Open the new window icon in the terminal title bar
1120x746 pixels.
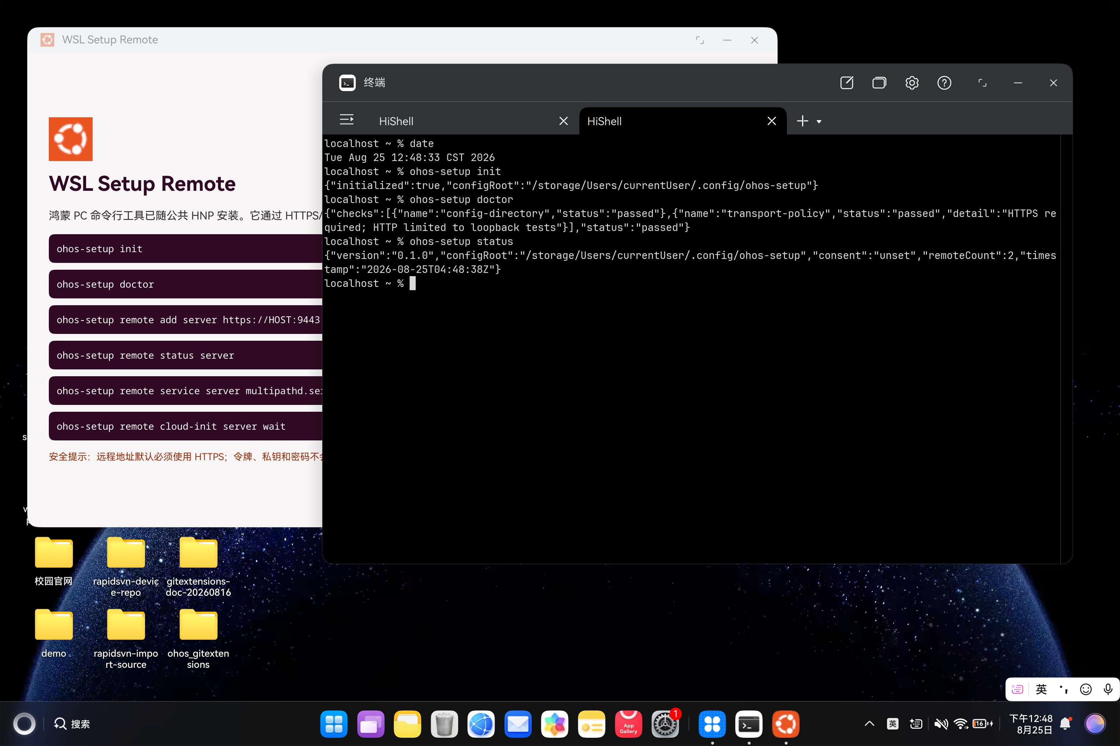(x=847, y=83)
